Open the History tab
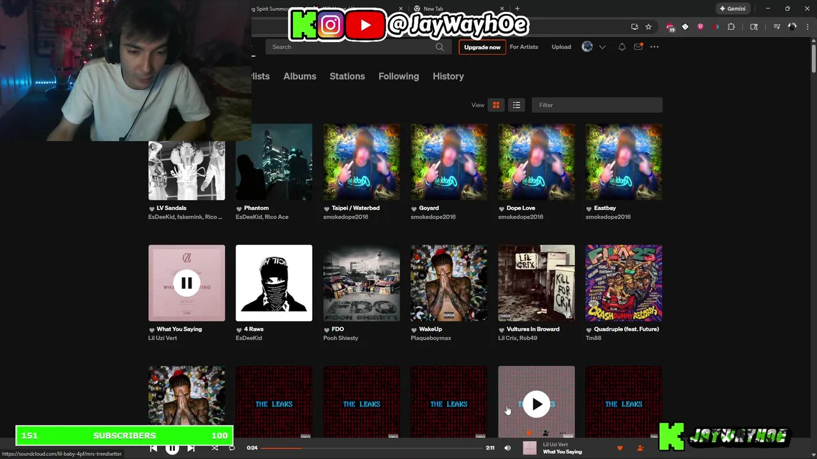The height and width of the screenshot is (459, 817). click(448, 76)
